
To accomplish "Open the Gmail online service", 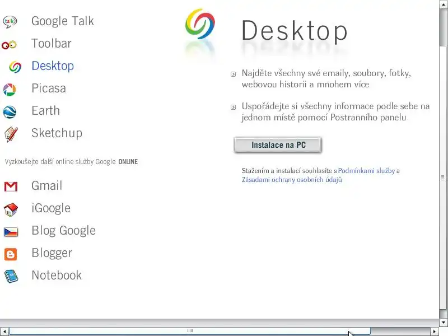I will [x=46, y=186].
